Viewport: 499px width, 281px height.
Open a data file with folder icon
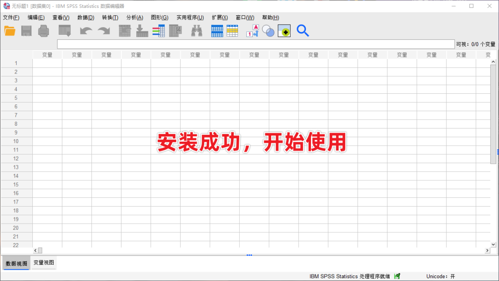[10, 31]
